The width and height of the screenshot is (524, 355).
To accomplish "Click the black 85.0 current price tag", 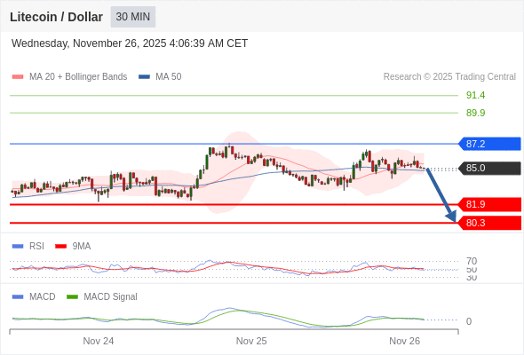I will pos(489,168).
